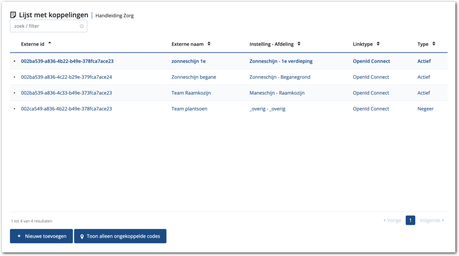Image resolution: width=459 pixels, height=256 pixels.
Task: Click the list icon beside the page title
Action: (13, 15)
